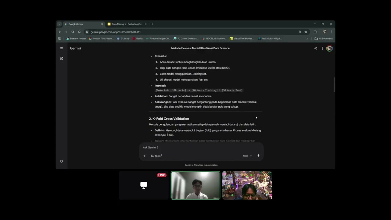The height and width of the screenshot is (220, 391).
Task: Open the Gemini main menu hamburger
Action: (x=61, y=48)
